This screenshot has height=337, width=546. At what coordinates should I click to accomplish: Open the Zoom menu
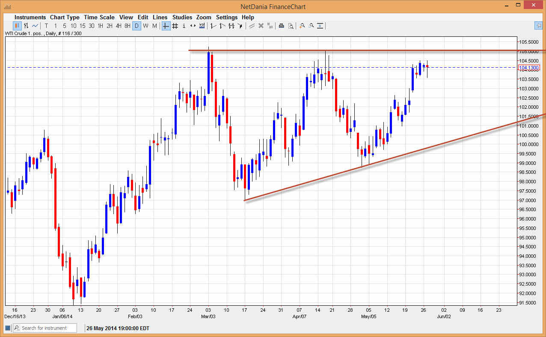click(204, 17)
